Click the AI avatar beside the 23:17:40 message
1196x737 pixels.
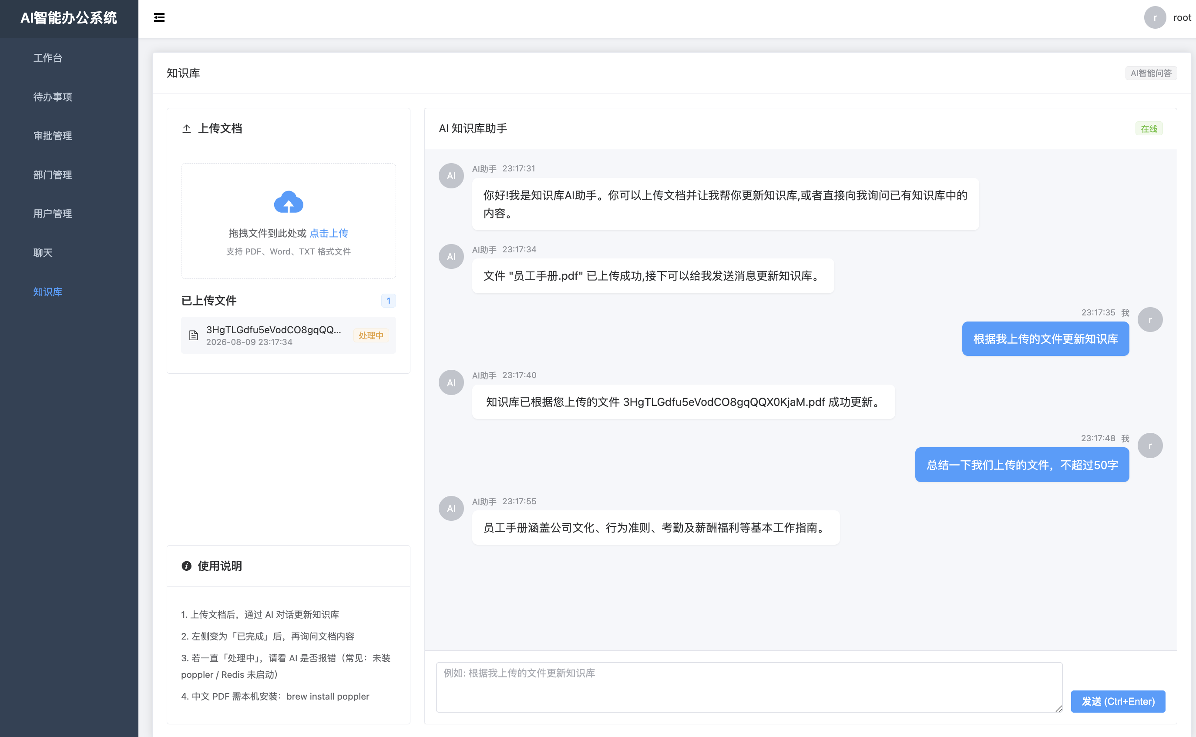[451, 382]
